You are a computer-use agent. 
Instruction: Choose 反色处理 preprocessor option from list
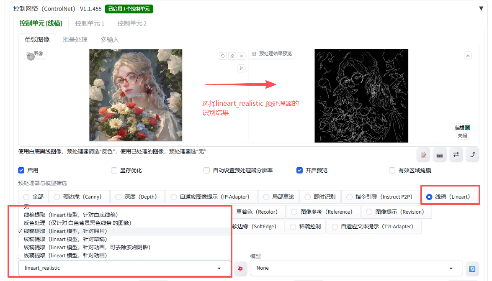[x=124, y=223]
